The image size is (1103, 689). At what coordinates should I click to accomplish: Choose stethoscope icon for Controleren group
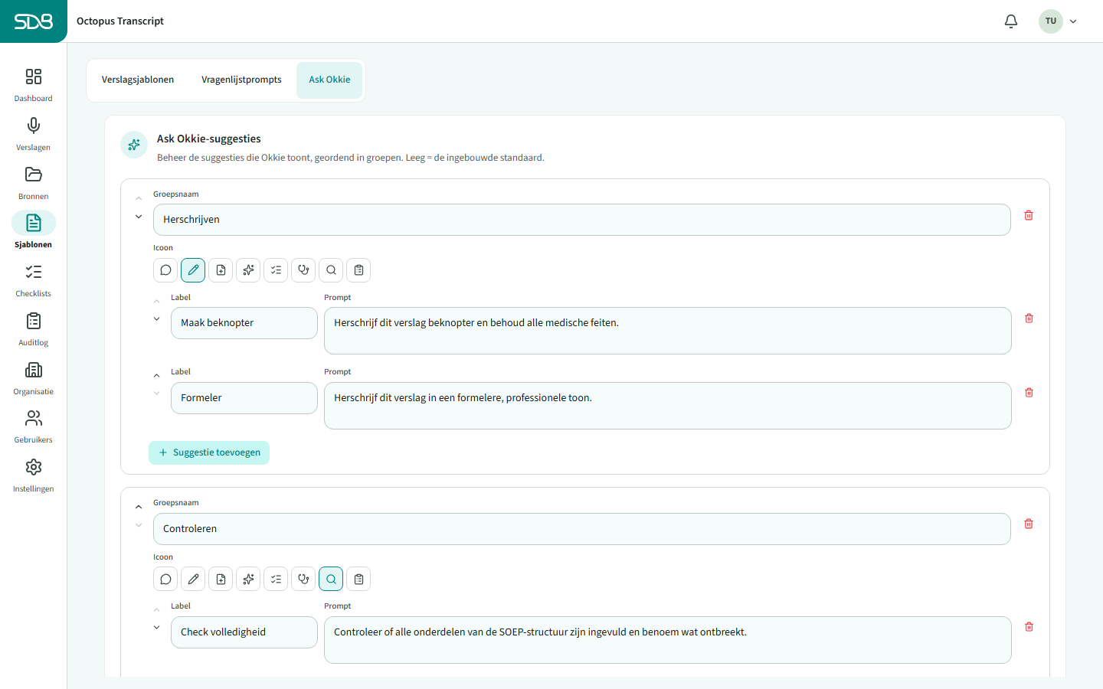click(303, 580)
